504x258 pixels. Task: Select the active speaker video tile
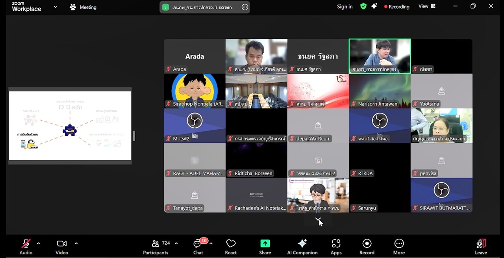point(380,56)
